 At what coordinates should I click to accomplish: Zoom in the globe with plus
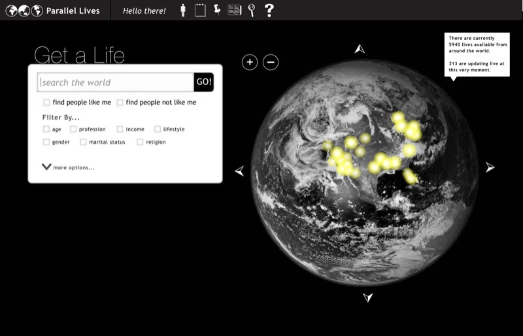coord(250,62)
